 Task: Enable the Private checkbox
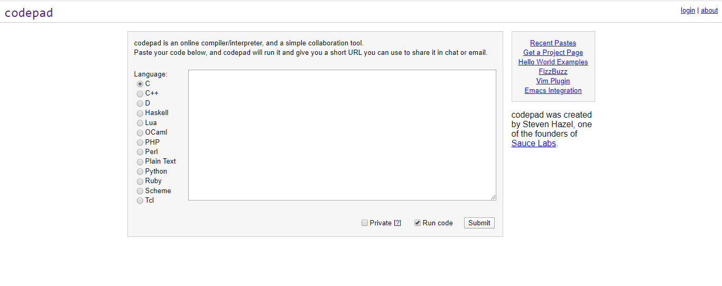tap(365, 223)
